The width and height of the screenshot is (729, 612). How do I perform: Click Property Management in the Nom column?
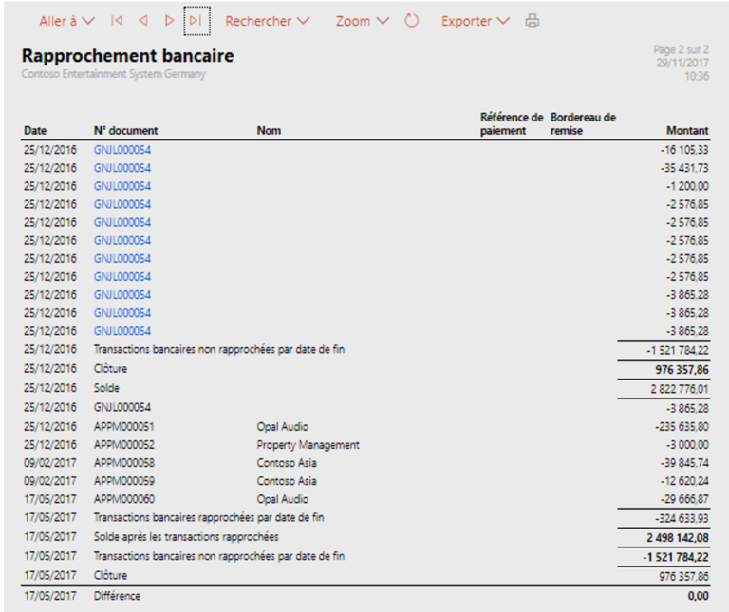(x=308, y=445)
